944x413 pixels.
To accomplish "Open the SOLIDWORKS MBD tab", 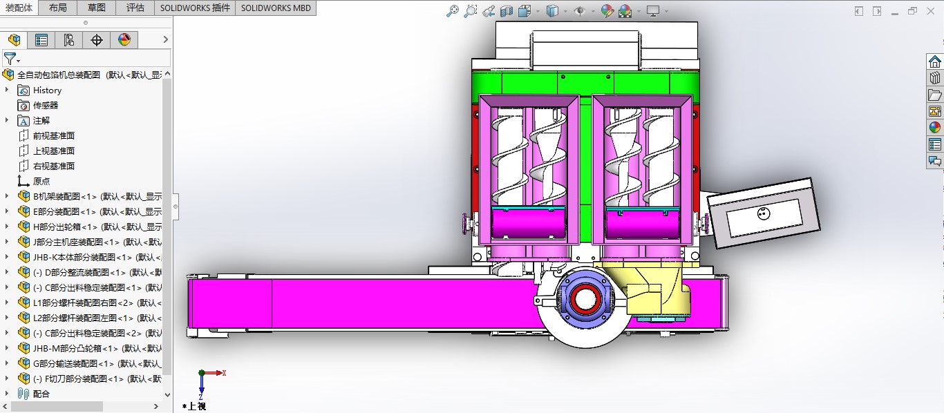I will click(276, 8).
